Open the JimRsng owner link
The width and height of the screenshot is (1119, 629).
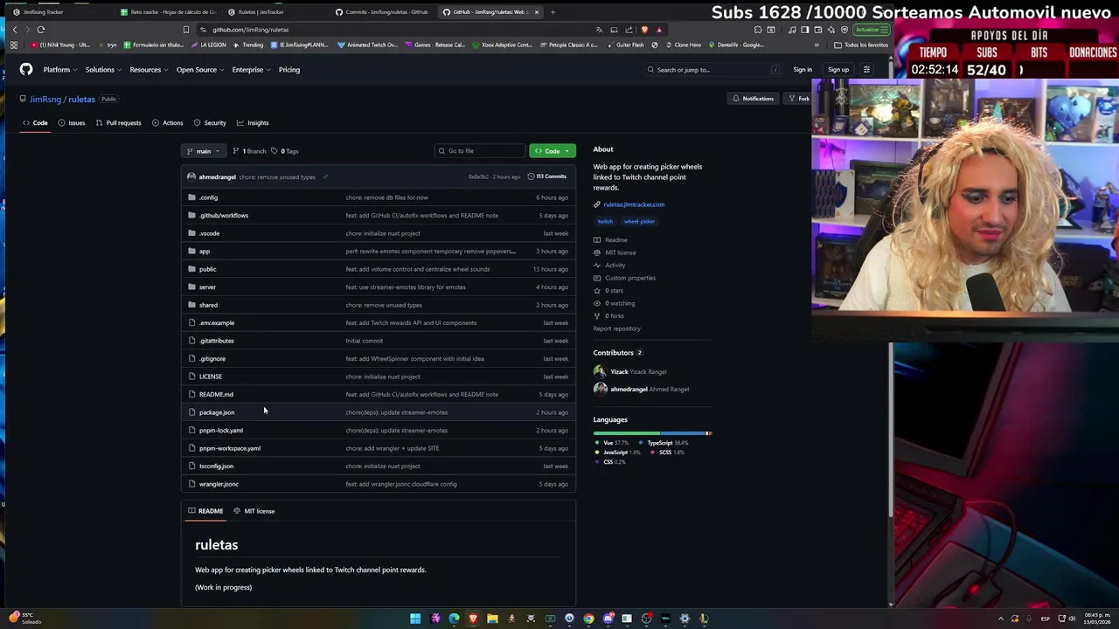point(45,99)
